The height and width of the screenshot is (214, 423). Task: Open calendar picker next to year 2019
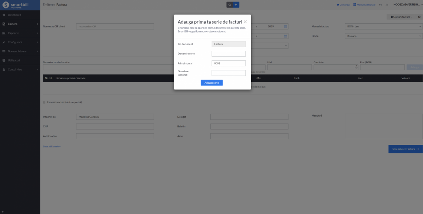[285, 26]
